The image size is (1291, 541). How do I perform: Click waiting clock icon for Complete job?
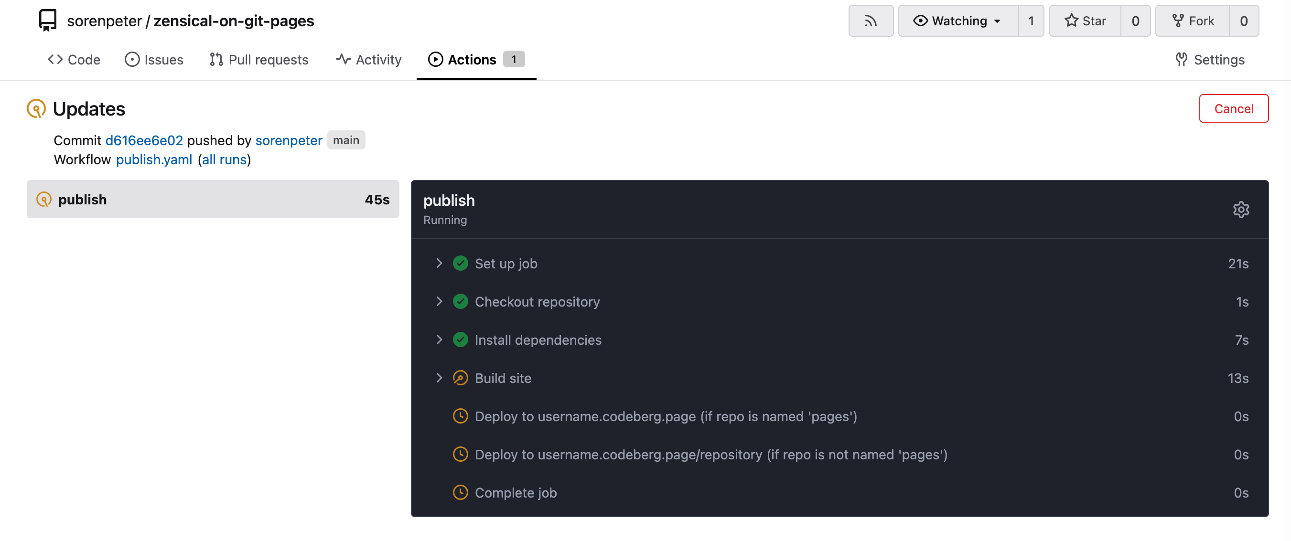[x=460, y=492]
